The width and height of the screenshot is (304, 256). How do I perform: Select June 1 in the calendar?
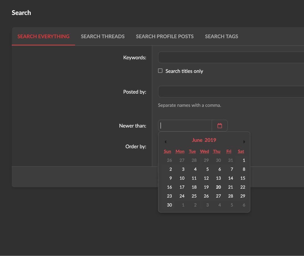coord(243,160)
